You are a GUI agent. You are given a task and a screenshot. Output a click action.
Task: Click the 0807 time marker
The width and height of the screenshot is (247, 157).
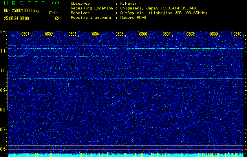tap(166, 34)
